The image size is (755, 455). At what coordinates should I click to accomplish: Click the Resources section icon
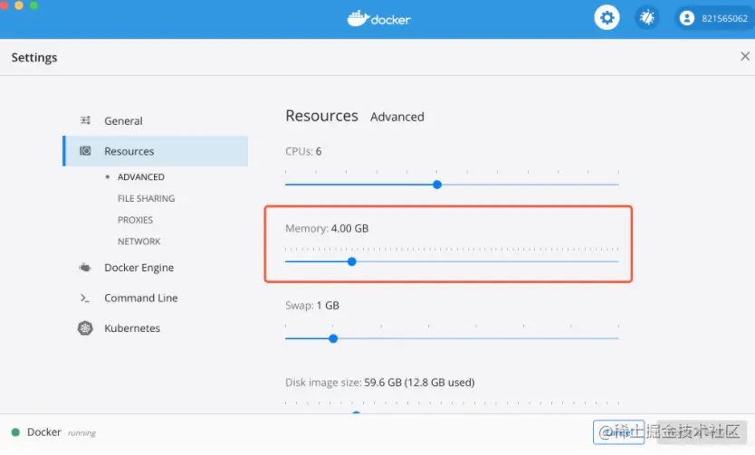click(x=85, y=151)
